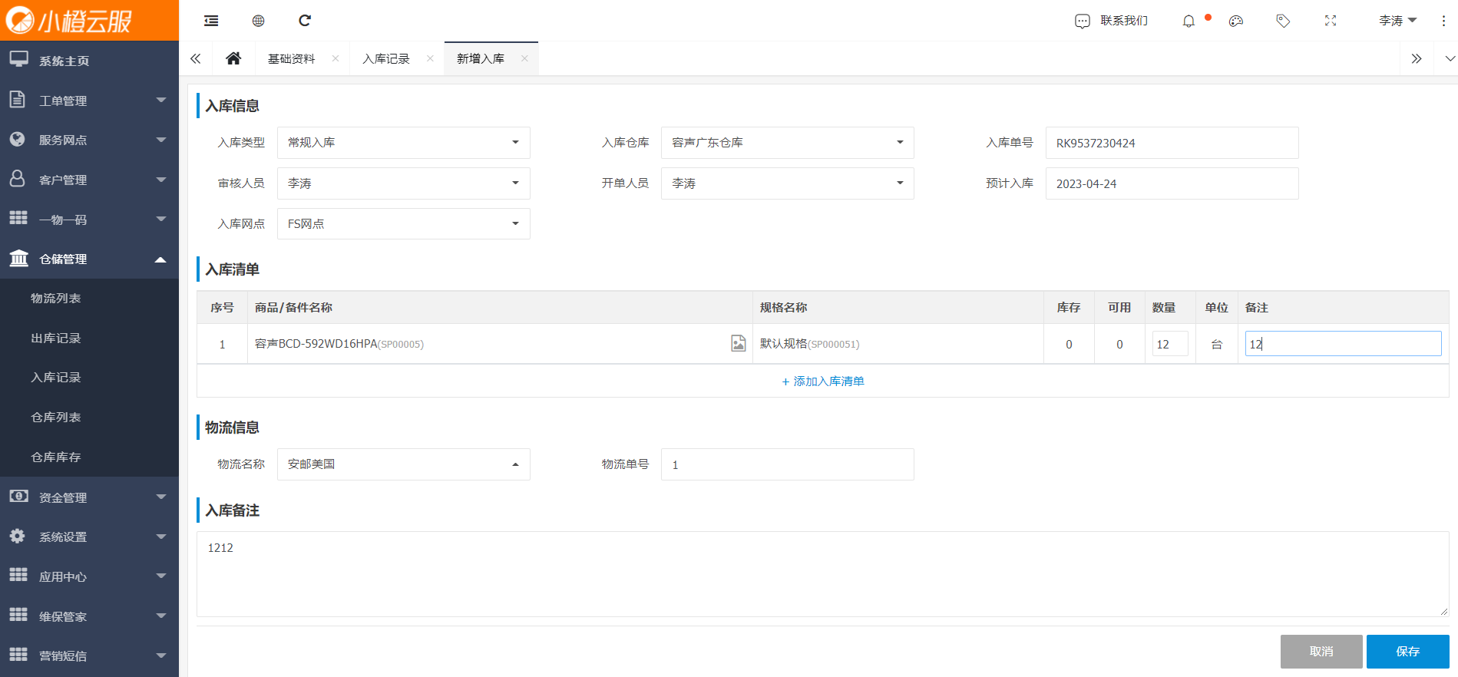Focus the 物流单号 field
Viewport: 1458px width, 677px height.
[788, 464]
